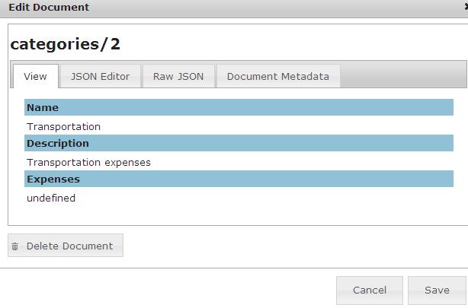
Task: Click the trash icon beside Delete Document
Action: point(15,246)
